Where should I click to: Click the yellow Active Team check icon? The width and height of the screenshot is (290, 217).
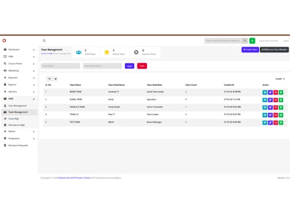click(107, 52)
